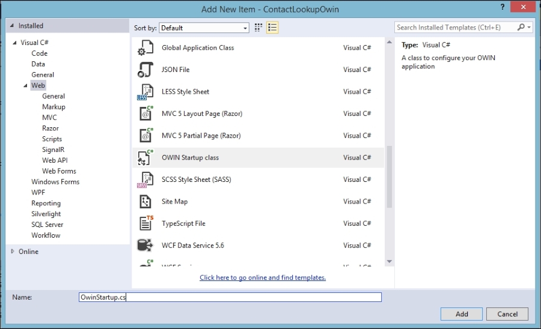The width and height of the screenshot is (541, 329).
Task: Click the Add button
Action: [x=462, y=314]
